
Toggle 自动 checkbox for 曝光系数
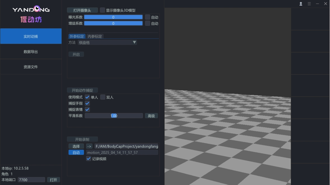point(148,17)
